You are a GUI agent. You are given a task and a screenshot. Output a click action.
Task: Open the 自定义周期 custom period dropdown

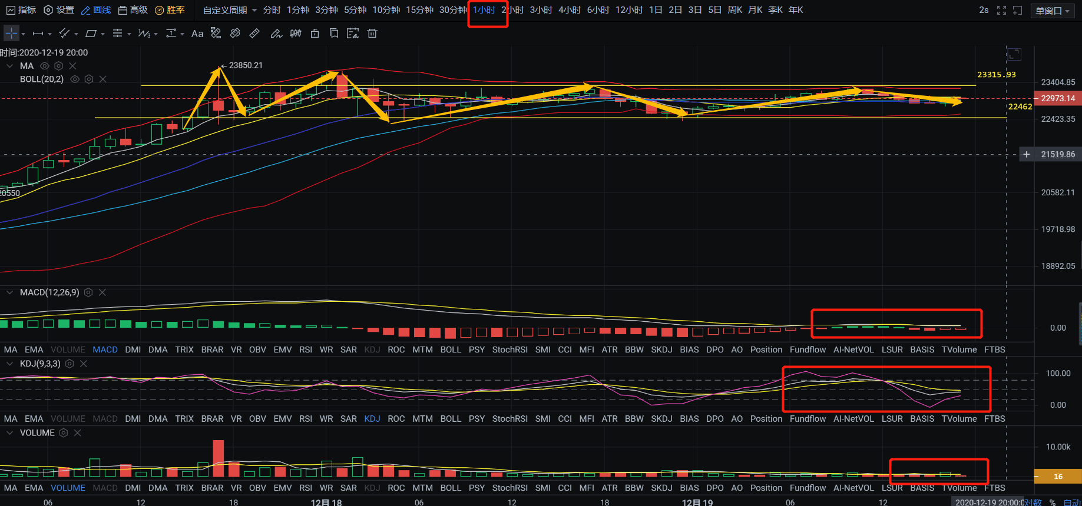click(x=230, y=10)
